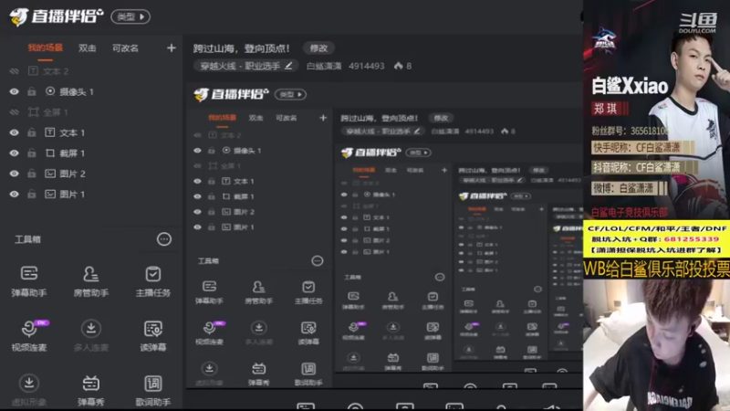This screenshot has width=730, height=411.
Task: Add a new scene with the plus icon
Action: 172,48
